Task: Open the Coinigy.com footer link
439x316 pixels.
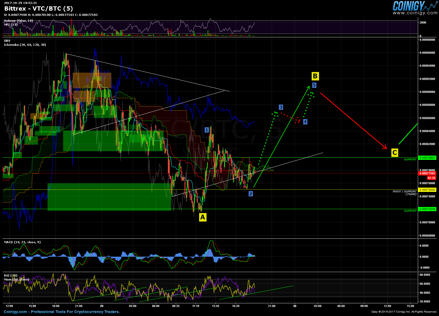Action: (15, 312)
